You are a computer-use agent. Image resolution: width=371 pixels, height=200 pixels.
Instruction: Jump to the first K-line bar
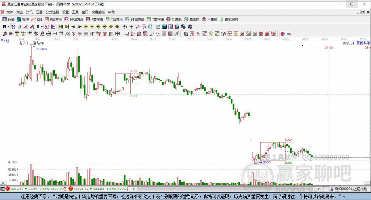click(x=61, y=27)
